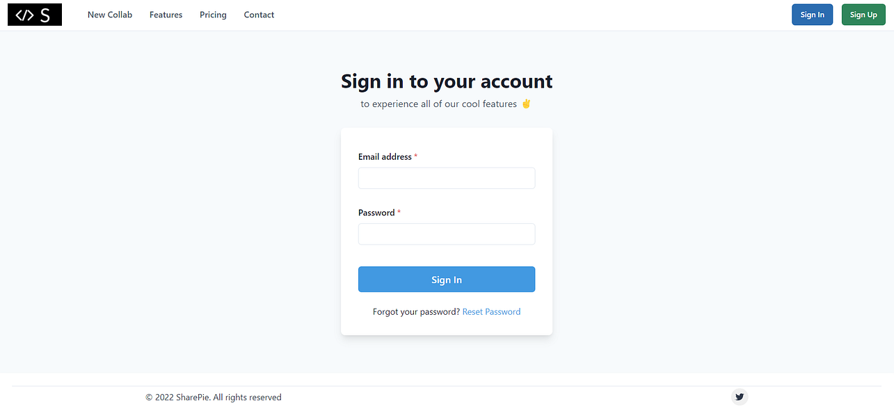894x417 pixels.
Task: Select Contact in the navbar
Action: (259, 15)
